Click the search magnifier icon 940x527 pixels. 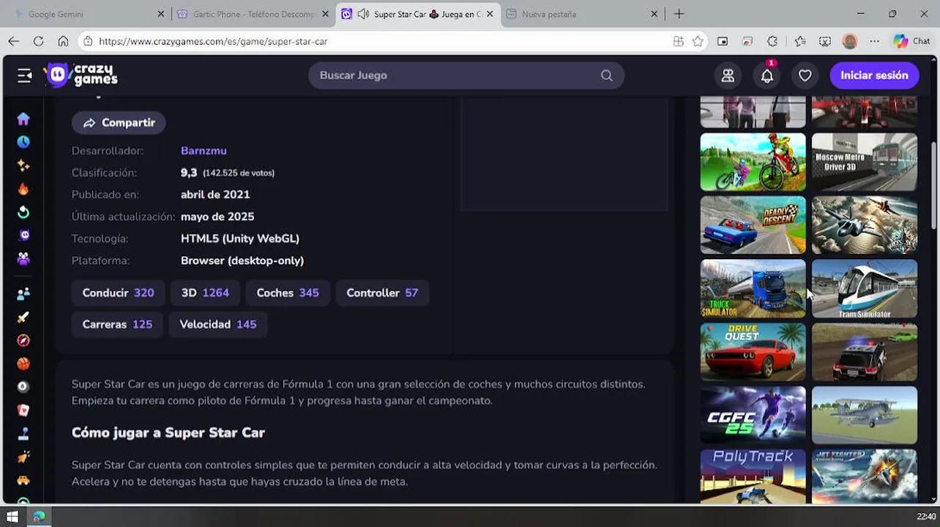[x=606, y=75]
